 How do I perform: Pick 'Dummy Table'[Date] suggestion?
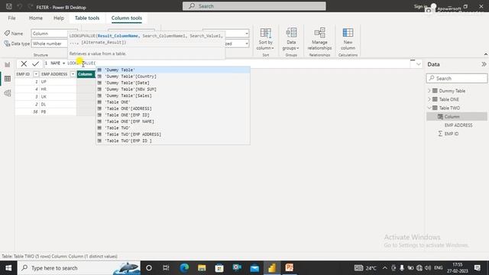[x=173, y=83]
